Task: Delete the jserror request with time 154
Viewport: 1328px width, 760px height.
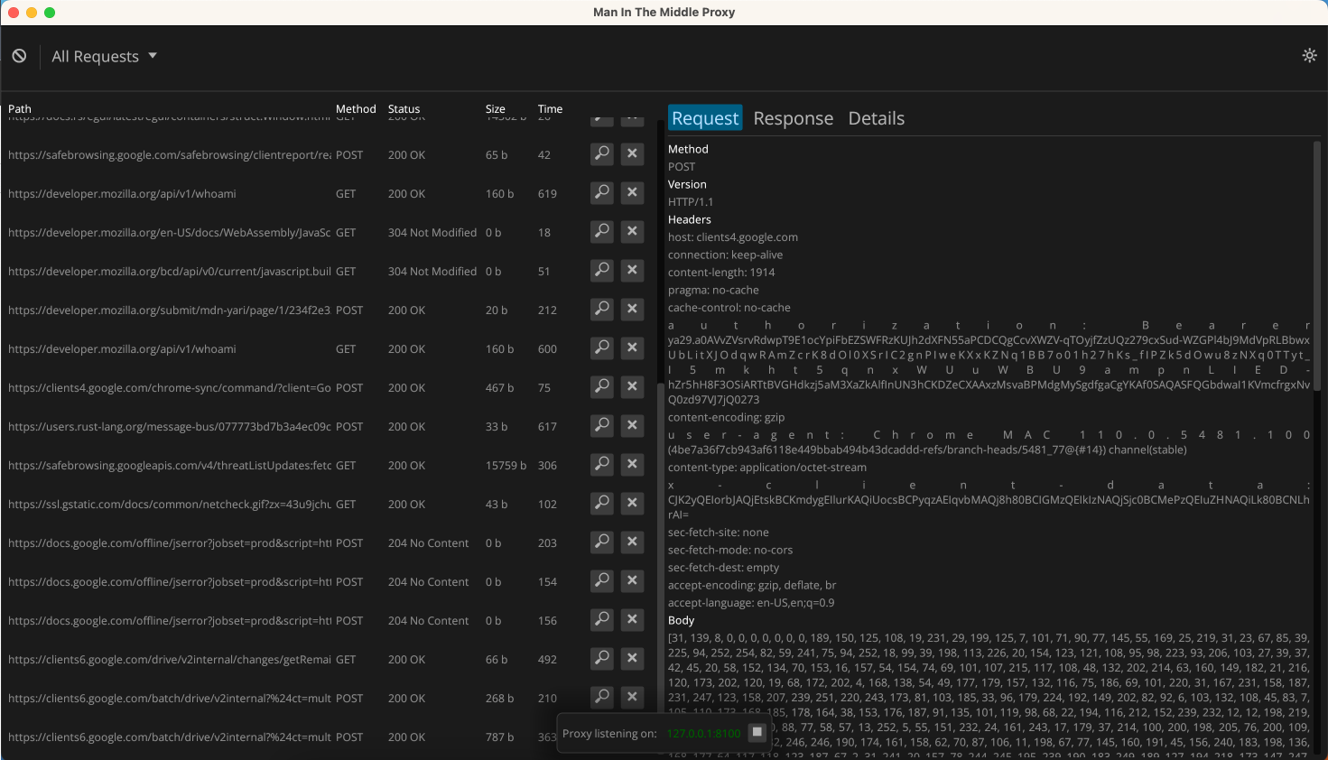Action: point(633,581)
